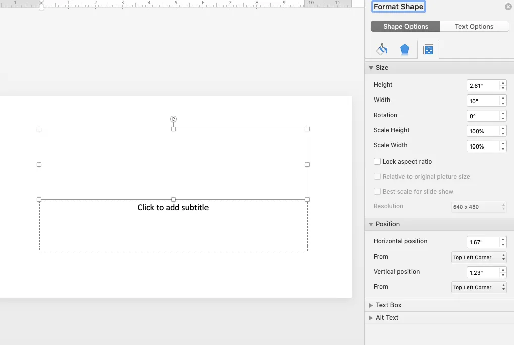Viewport: 514px width, 345px height.
Task: Click the Vertical position value field
Action: (x=483, y=273)
